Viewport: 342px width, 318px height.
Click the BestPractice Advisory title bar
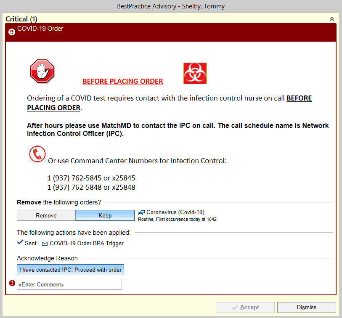click(x=171, y=6)
